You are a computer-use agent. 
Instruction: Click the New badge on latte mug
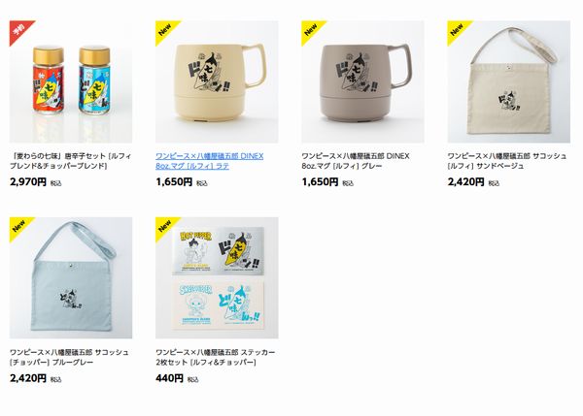[164, 30]
